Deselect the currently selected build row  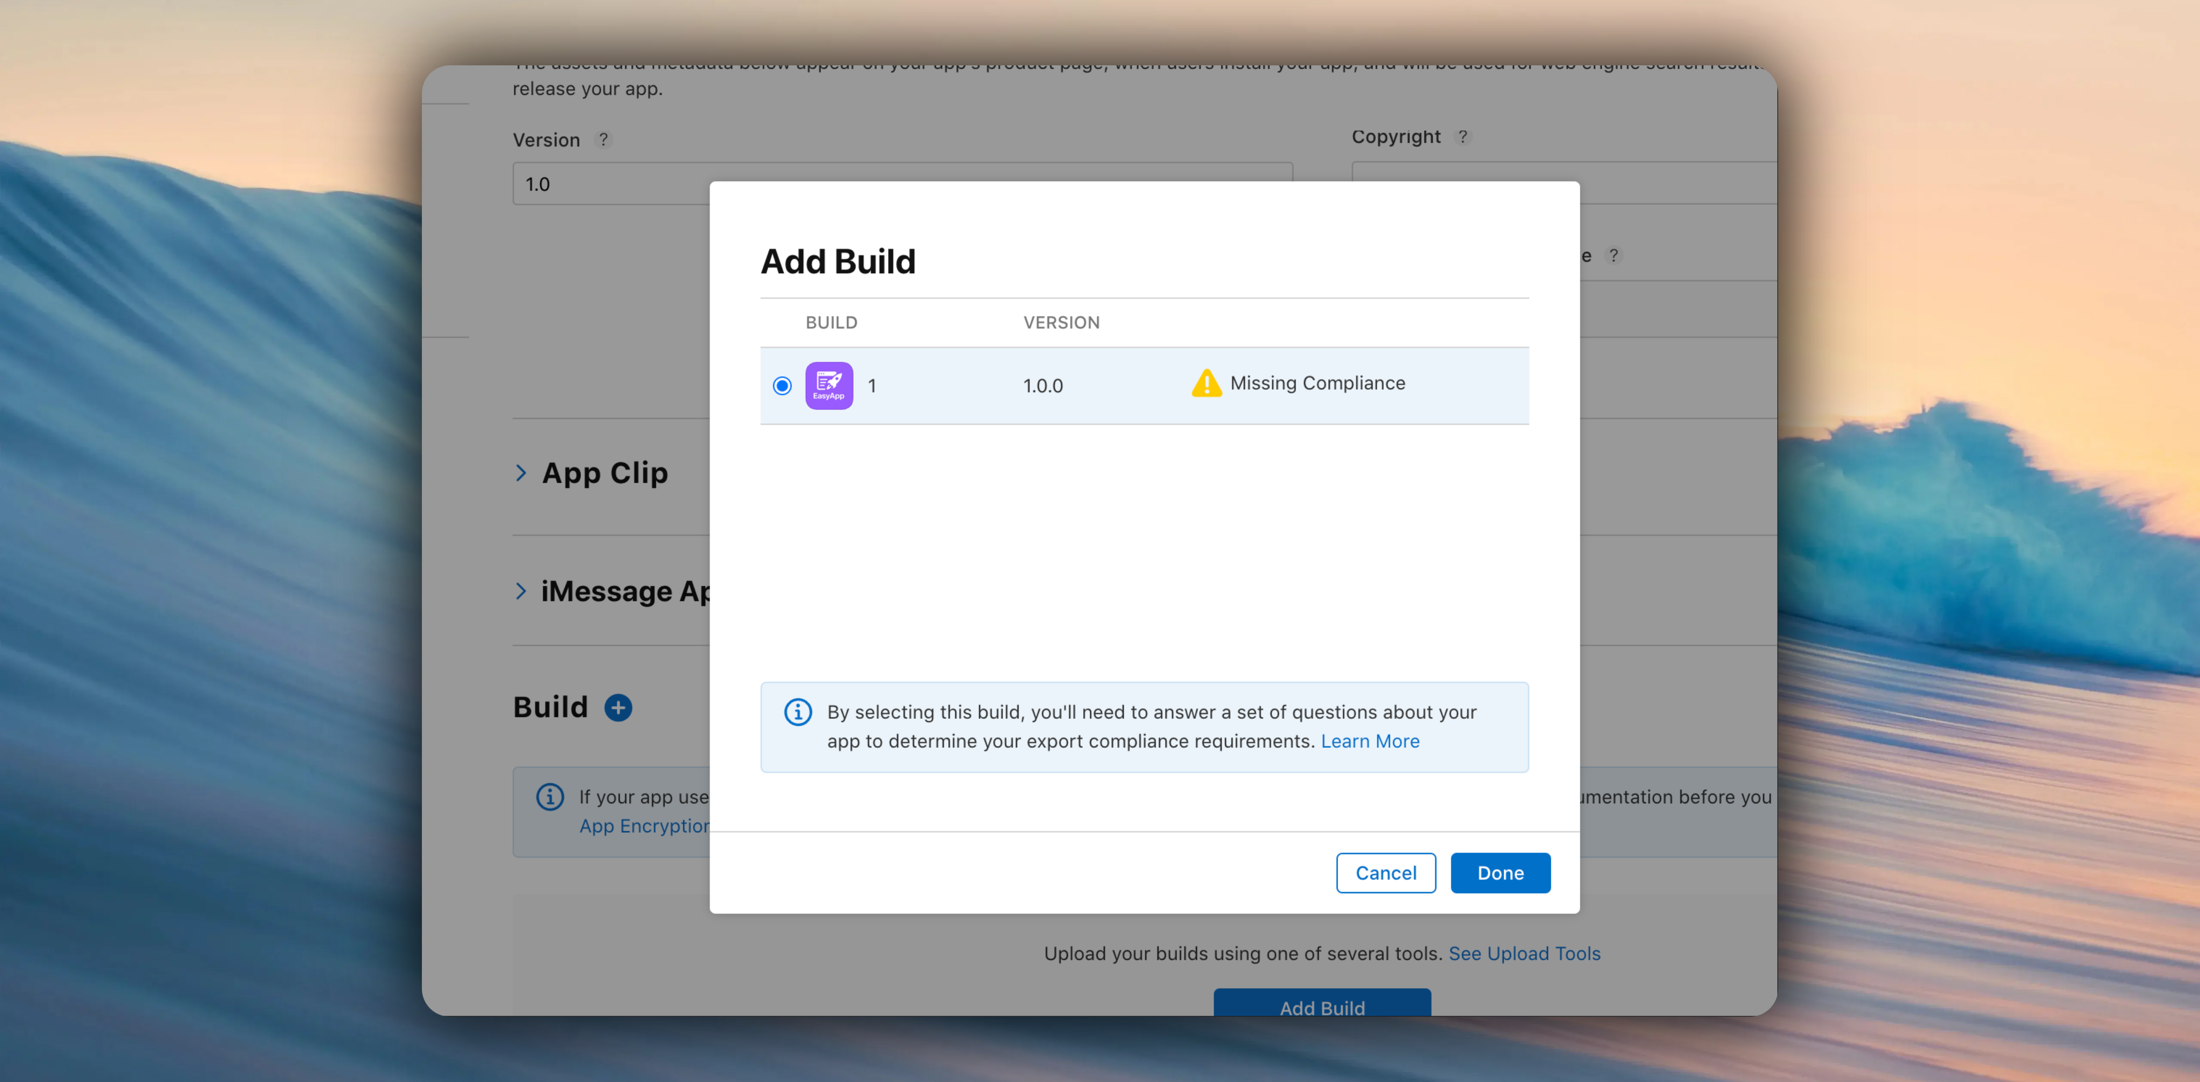(781, 385)
